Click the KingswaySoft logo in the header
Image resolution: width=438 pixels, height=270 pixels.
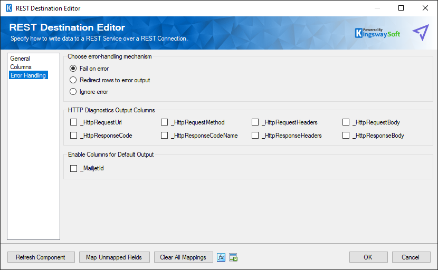coord(377,33)
